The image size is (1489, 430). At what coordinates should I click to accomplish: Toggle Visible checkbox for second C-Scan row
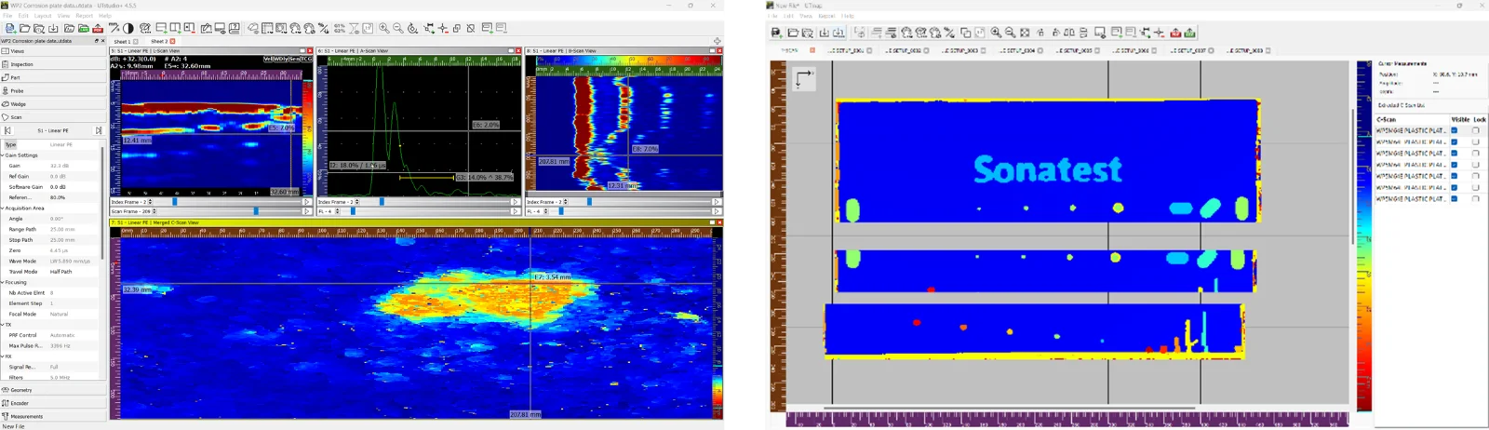pyautogui.click(x=1455, y=141)
